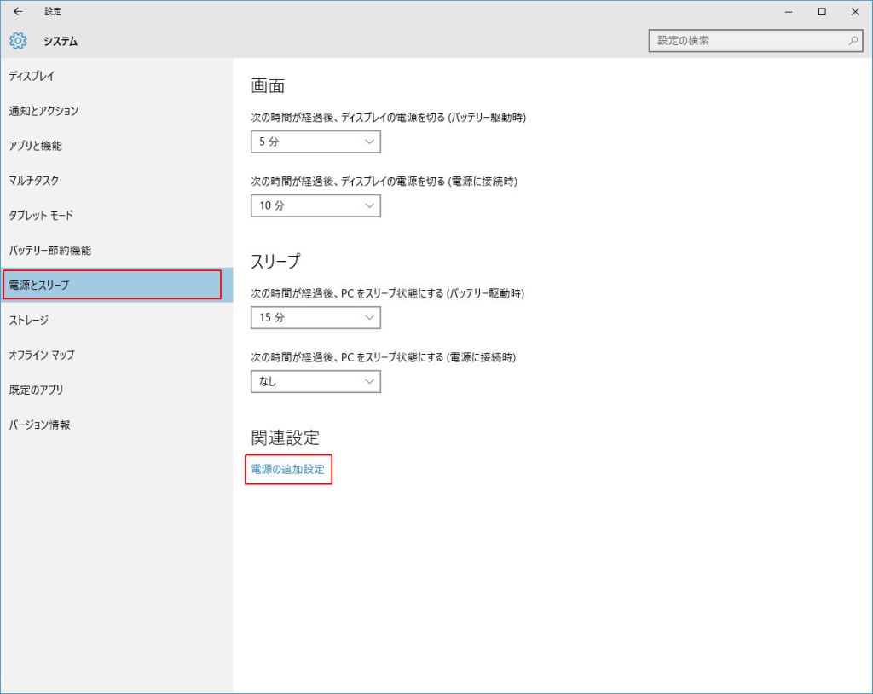Open the マルチタスク settings page
Viewport: 873px width, 694px height.
tap(34, 181)
